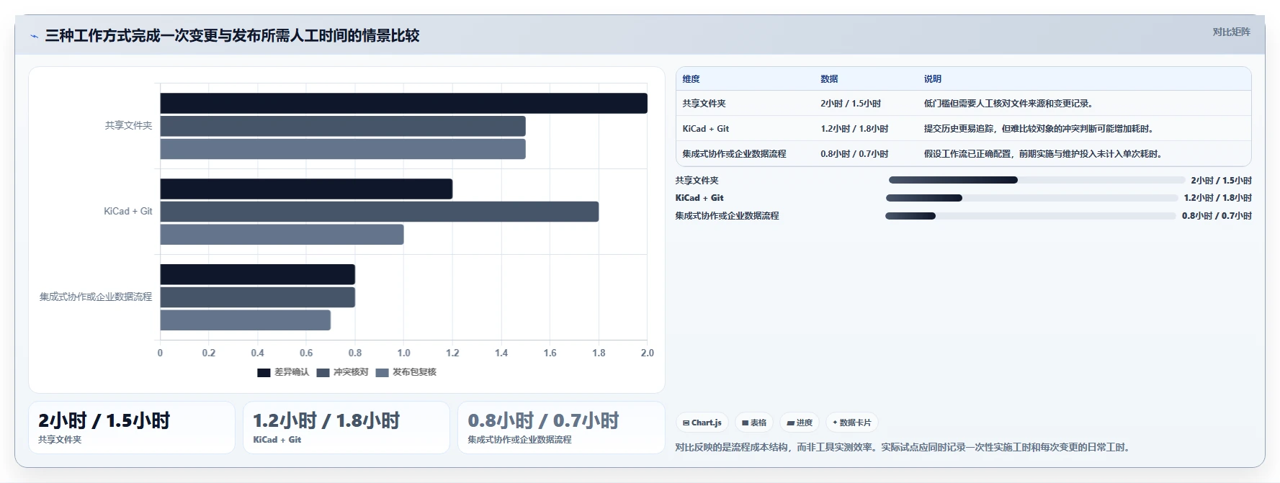Select the 共享文件夹 冲突核对 middle bar

click(343, 126)
